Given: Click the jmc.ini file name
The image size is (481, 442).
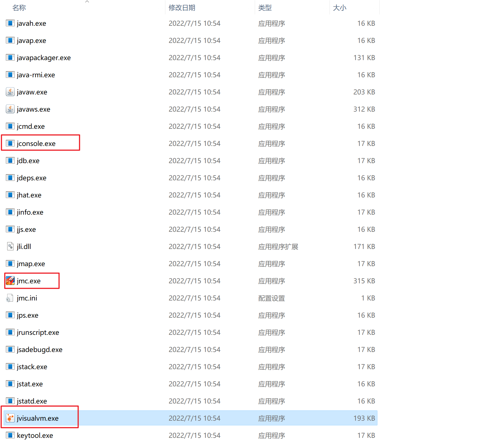Looking at the screenshot, I should pos(27,298).
